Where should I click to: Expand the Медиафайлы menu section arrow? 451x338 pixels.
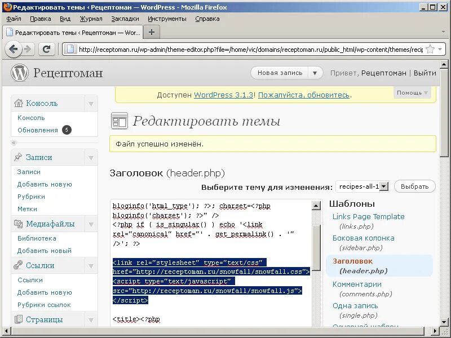[91, 224]
